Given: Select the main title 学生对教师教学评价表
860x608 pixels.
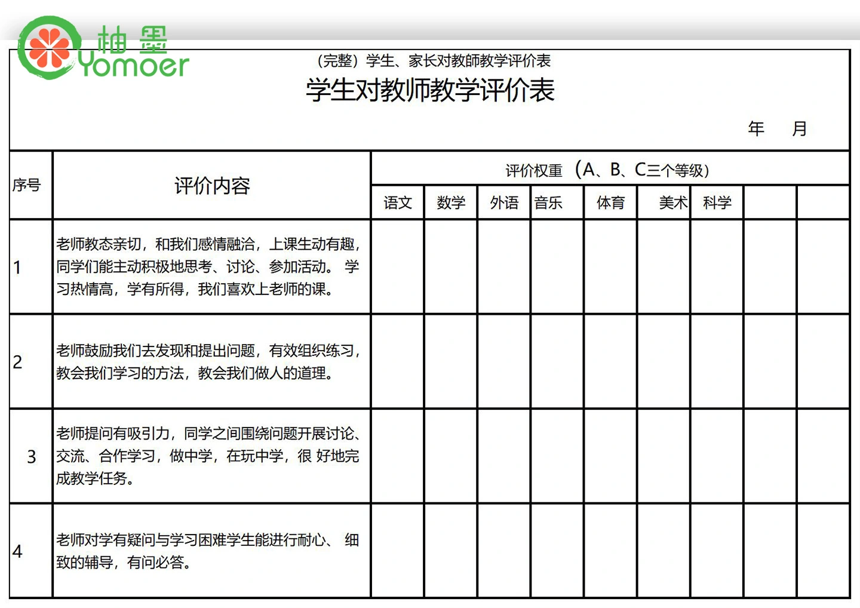Looking at the screenshot, I should coord(430,91).
